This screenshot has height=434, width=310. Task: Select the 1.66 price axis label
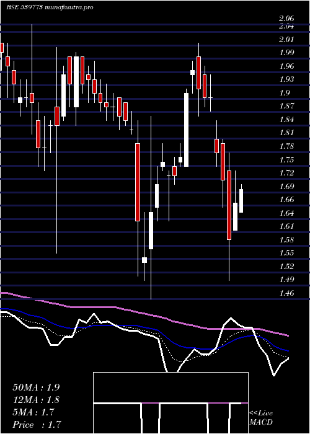(x=286, y=200)
